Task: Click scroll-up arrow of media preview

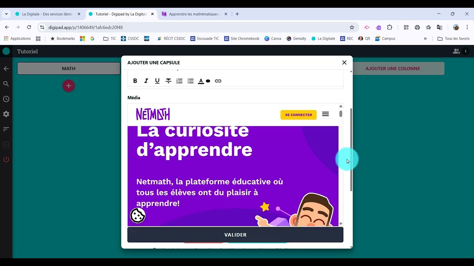Action: [341, 106]
